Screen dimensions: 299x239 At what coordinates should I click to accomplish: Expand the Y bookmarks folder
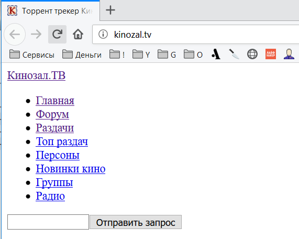pyautogui.click(x=141, y=55)
